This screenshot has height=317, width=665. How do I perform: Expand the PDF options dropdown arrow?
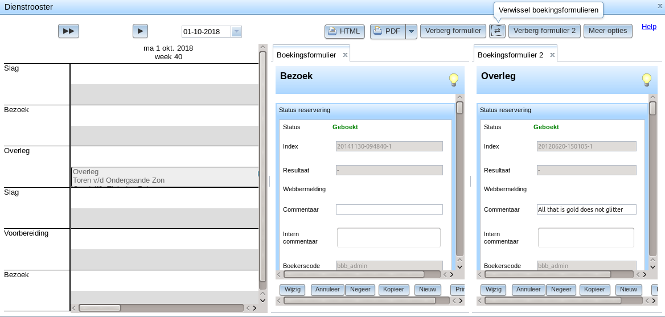412,31
